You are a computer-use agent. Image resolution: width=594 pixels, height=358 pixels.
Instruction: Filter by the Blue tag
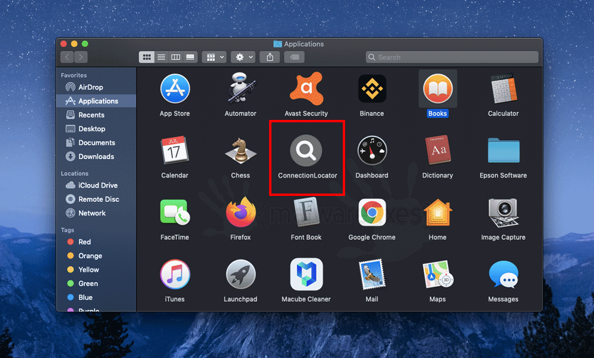coord(96,297)
